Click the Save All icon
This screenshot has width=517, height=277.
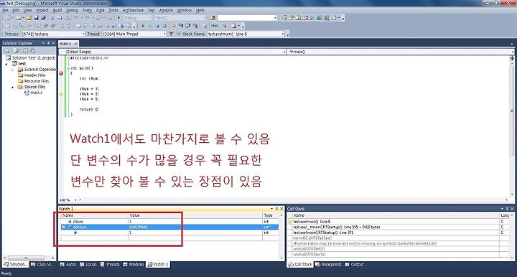coord(43,18)
